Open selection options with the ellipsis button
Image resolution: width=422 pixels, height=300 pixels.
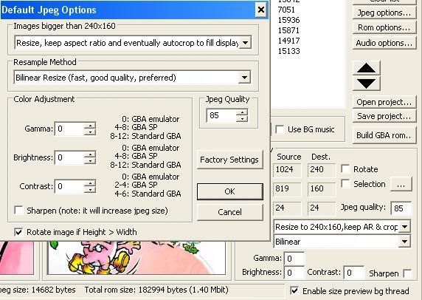(x=401, y=185)
